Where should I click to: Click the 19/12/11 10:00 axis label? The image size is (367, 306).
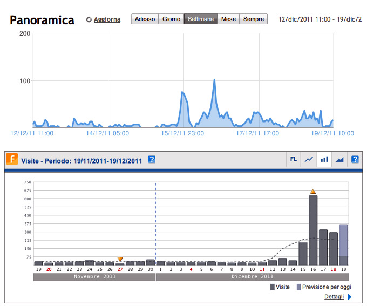[x=332, y=133]
